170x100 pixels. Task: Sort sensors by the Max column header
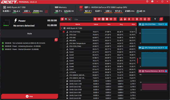[x=133, y=24]
